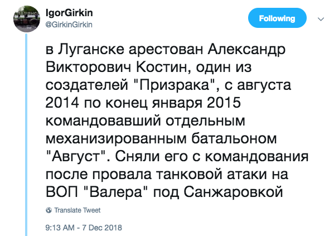This screenshot has height=236, width=334.
Task: Click the 7 Dec 2018 date
Action: coord(102,228)
